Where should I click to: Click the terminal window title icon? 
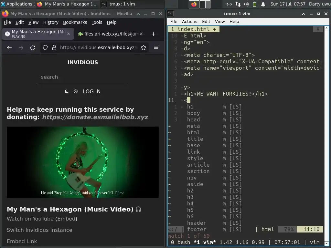click(171, 14)
